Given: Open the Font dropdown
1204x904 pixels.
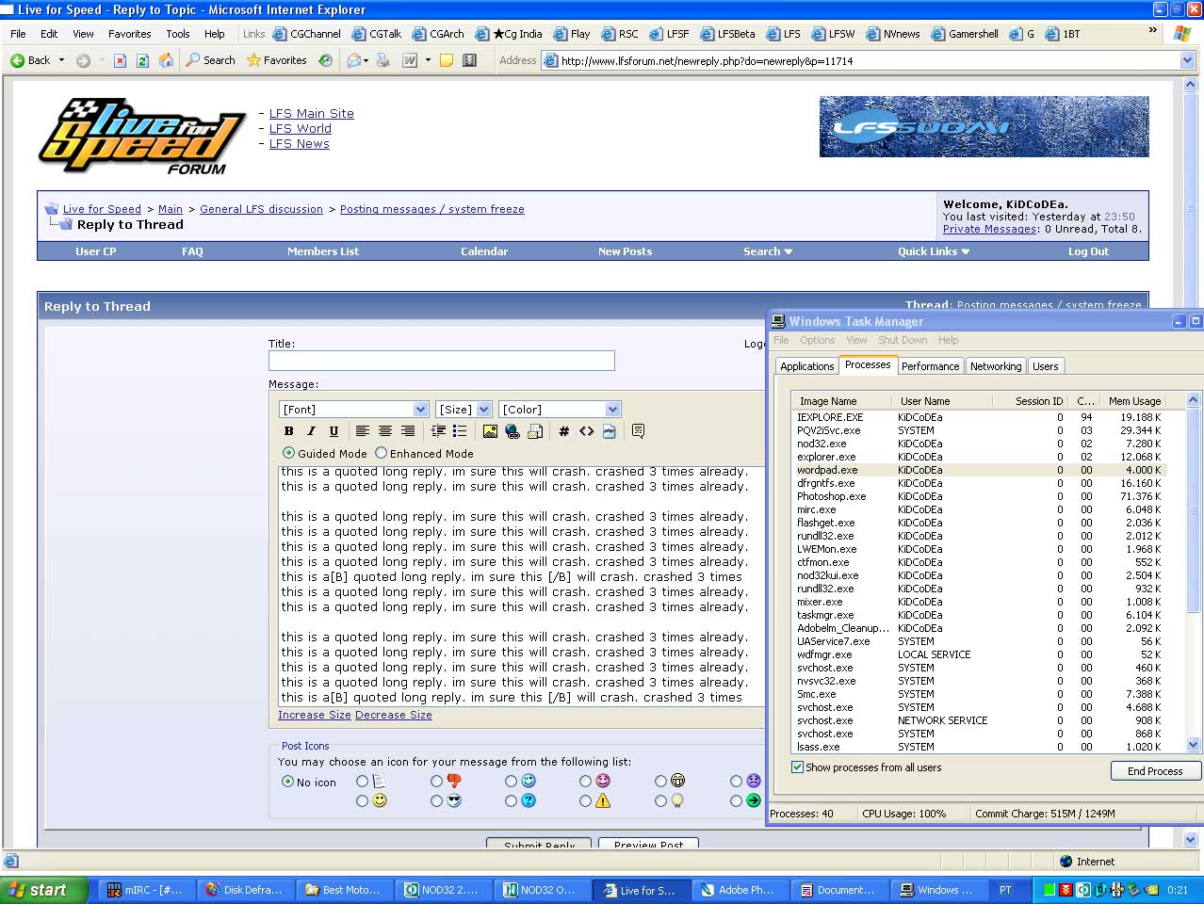Looking at the screenshot, I should point(421,409).
